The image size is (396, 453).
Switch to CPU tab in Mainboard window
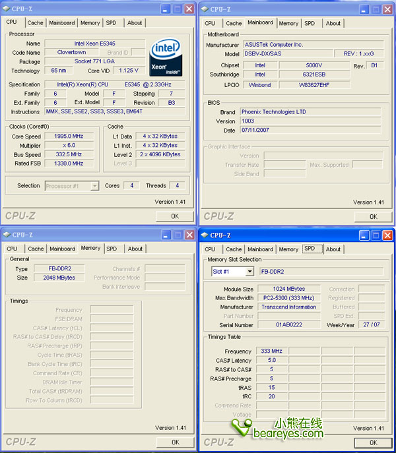pos(210,23)
